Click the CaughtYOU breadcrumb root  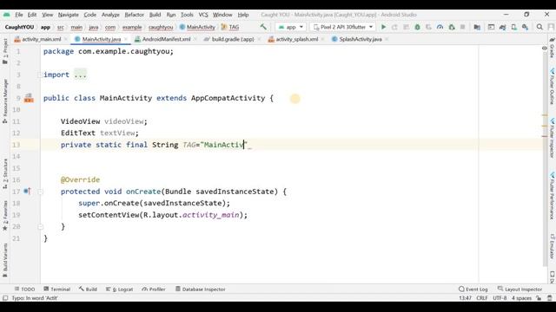19,27
